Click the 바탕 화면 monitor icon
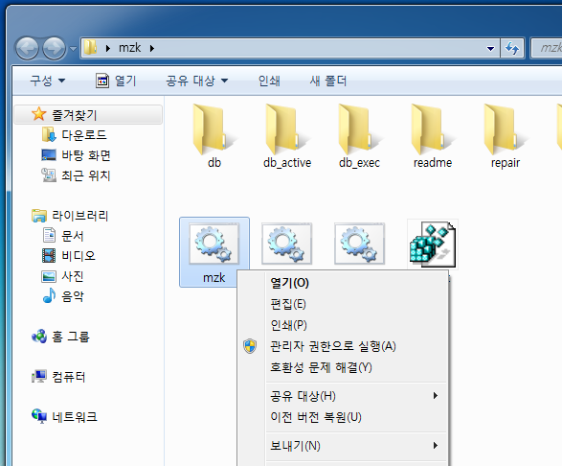Image resolution: width=562 pixels, height=466 pixels. click(x=49, y=155)
